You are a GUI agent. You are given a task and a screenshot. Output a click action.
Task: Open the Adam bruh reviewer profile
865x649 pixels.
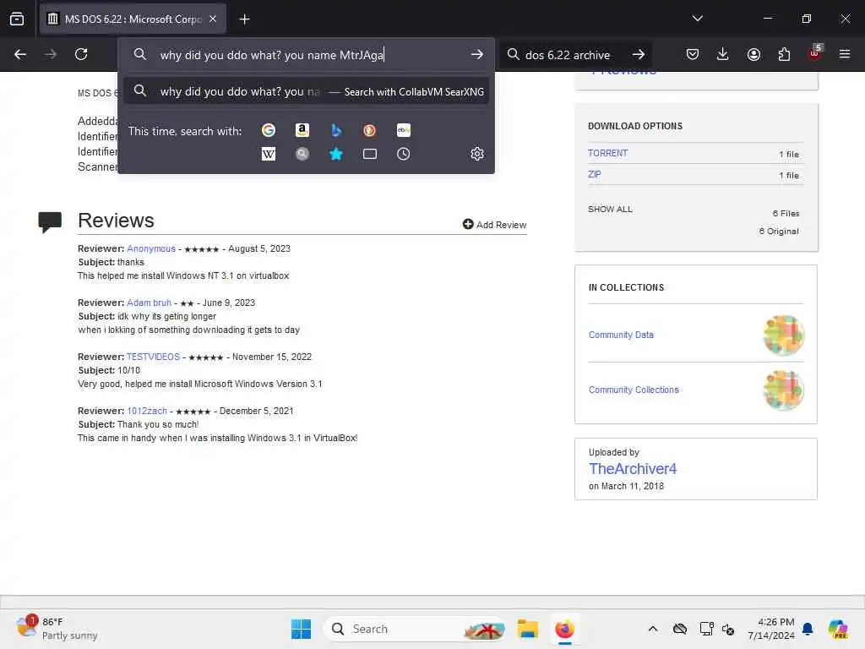click(x=149, y=303)
